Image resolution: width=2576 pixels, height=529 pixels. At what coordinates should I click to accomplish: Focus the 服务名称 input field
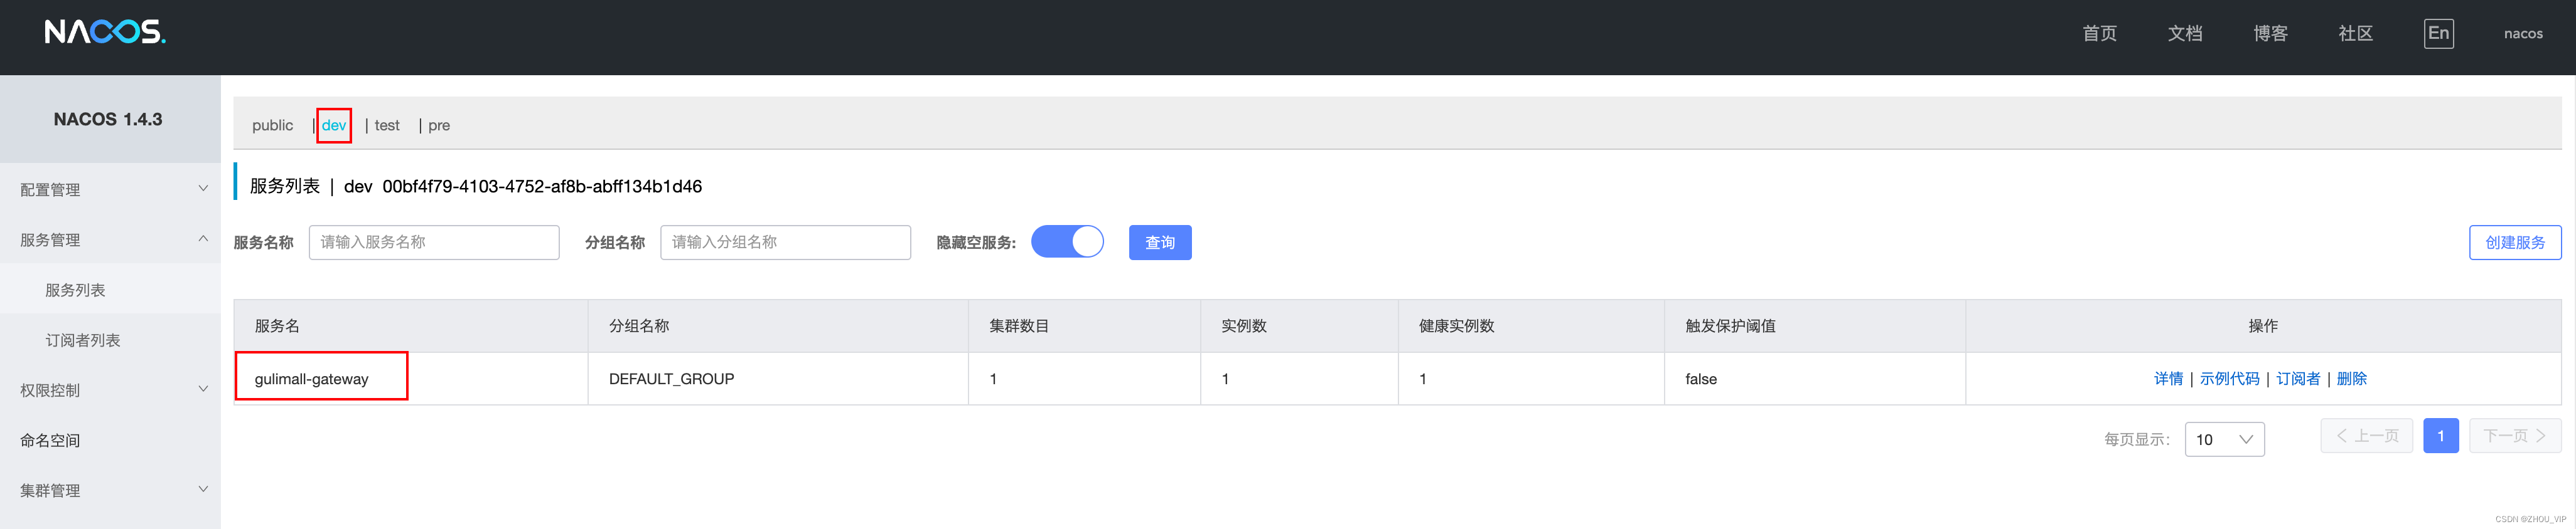point(434,241)
